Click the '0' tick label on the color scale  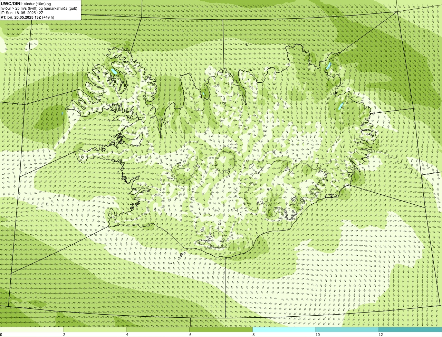pos(1,335)
